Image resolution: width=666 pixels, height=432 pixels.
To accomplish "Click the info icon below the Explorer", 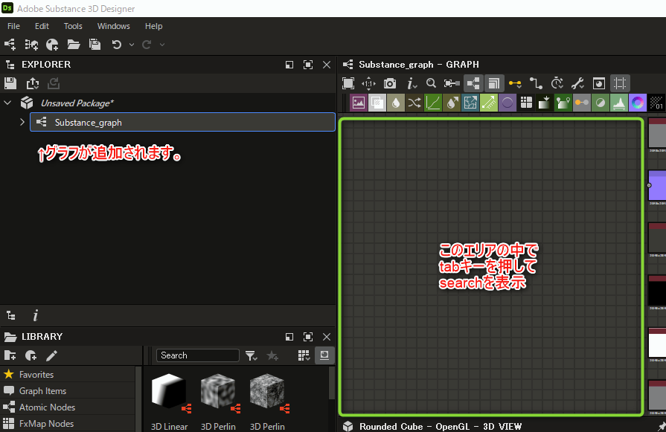I will click(35, 315).
